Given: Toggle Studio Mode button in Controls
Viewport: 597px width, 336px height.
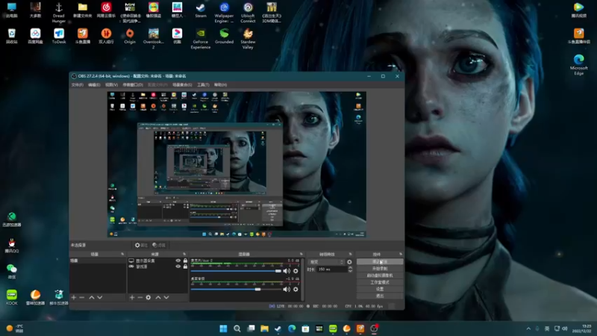Looking at the screenshot, I should click(x=380, y=282).
